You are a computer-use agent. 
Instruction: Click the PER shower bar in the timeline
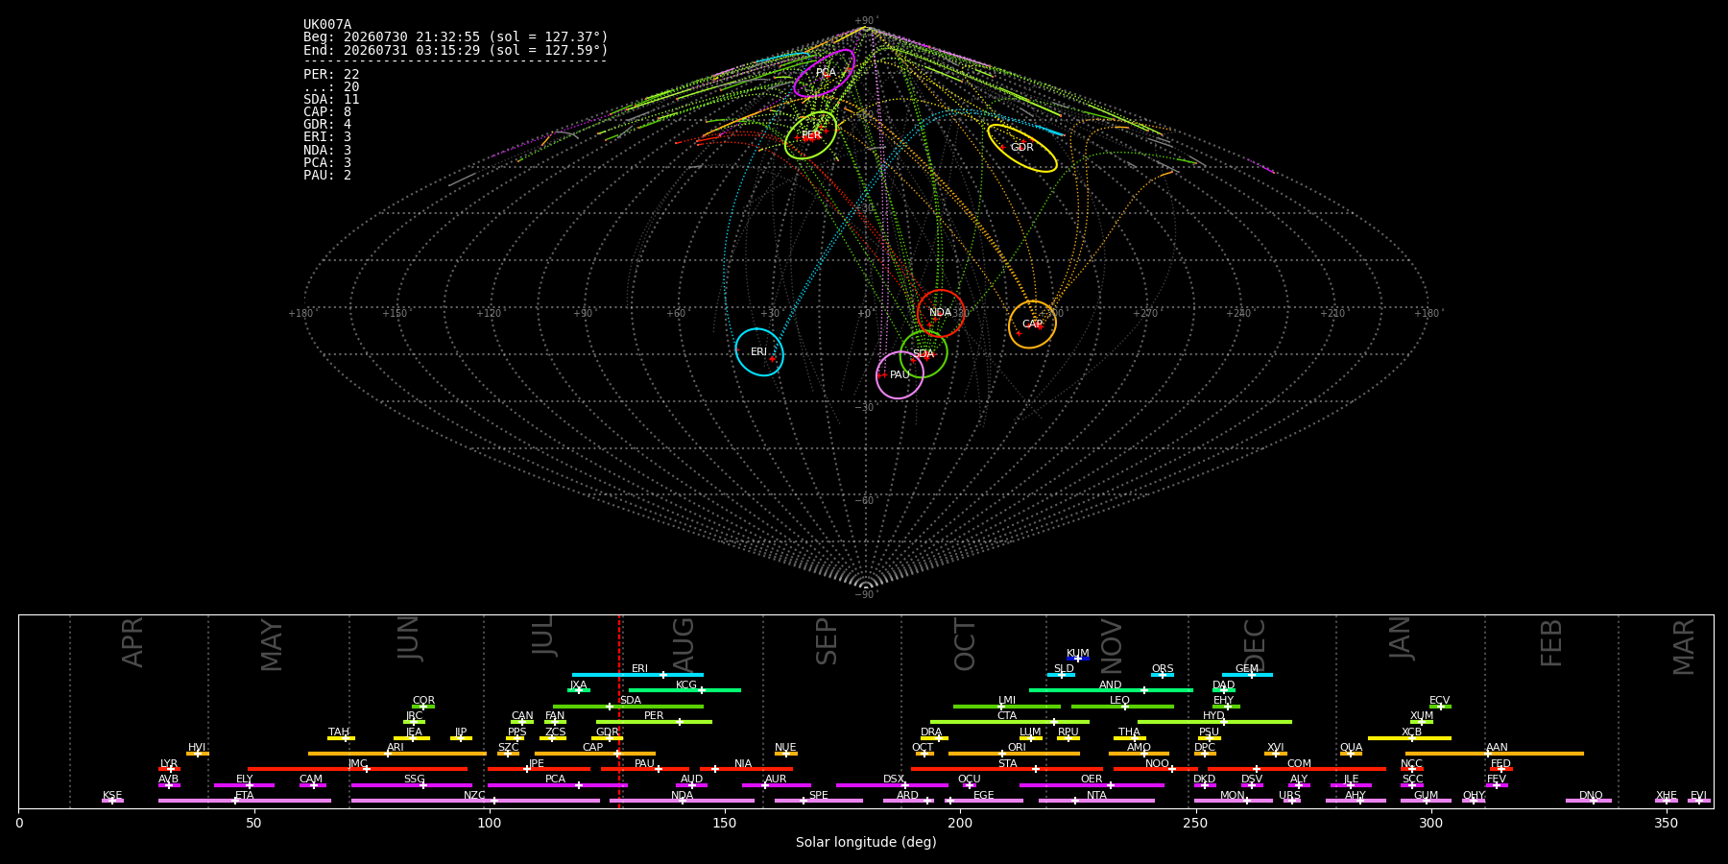coord(654,722)
